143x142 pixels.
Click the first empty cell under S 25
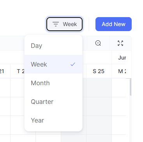point(99,88)
